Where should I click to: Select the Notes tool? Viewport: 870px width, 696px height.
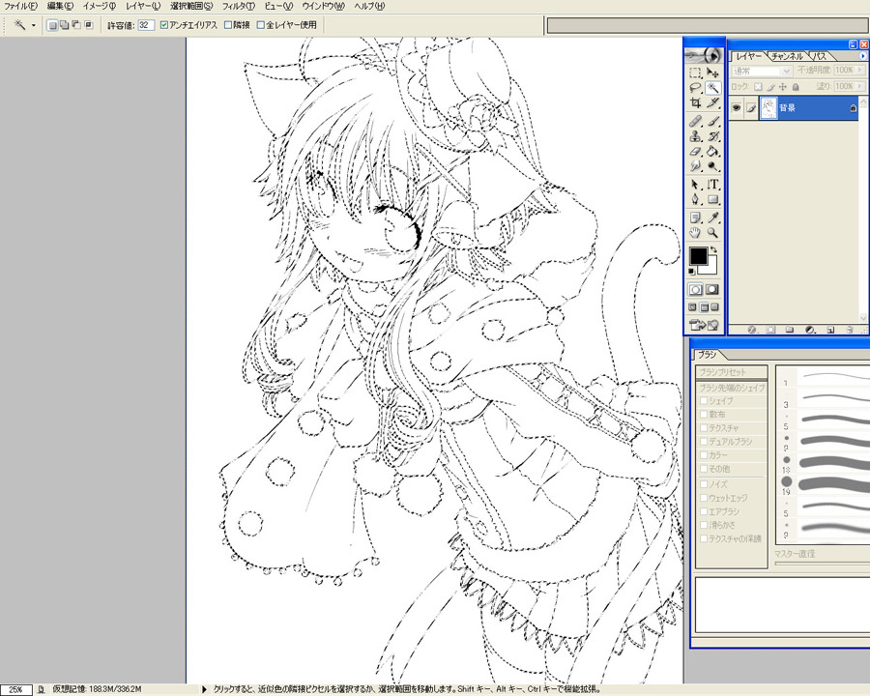click(x=695, y=217)
